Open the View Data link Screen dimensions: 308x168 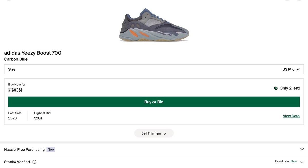pyautogui.click(x=291, y=116)
